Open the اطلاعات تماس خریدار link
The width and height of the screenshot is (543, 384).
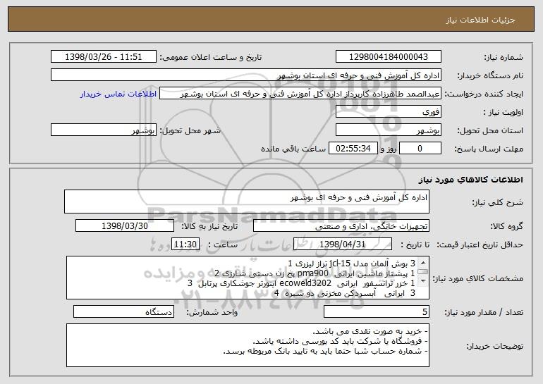coord(118,94)
